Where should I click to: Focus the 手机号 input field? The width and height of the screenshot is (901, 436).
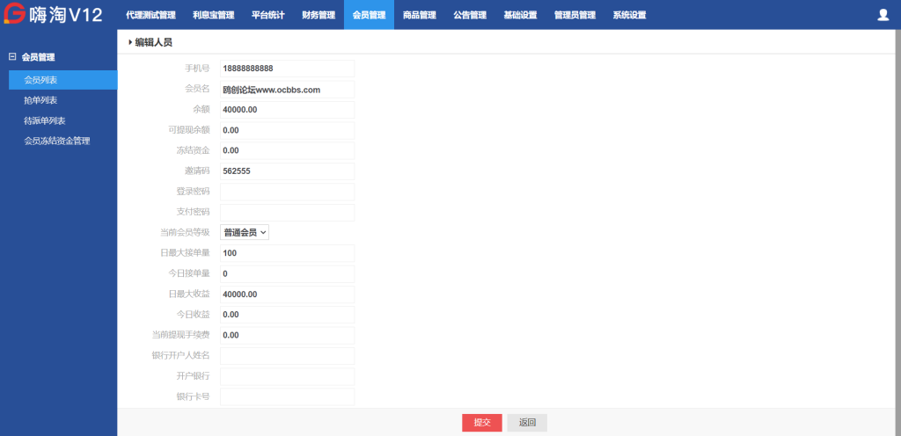pos(288,69)
